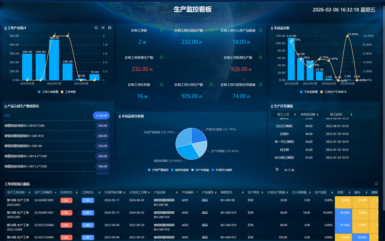Viewport: 385px width, 241px height.
Task: Open info icon beside 在制工序任务数
Action: (161, 84)
